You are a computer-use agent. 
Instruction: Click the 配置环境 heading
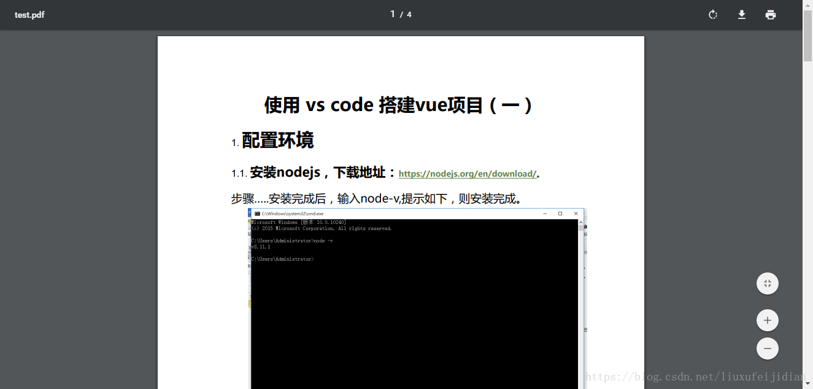(x=277, y=141)
